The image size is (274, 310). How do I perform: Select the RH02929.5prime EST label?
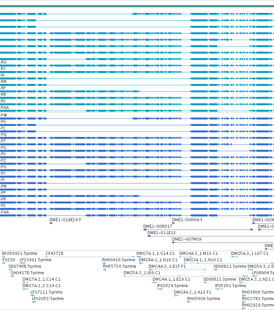(x=258, y=305)
